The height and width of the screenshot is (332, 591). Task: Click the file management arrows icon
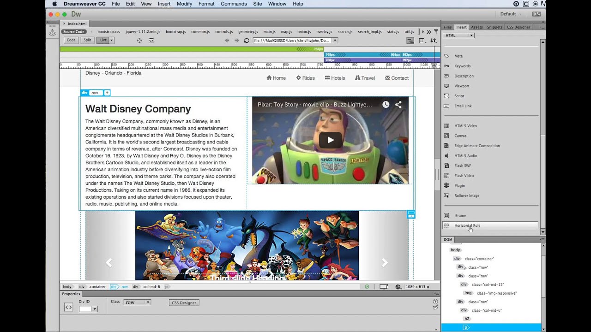tap(433, 41)
